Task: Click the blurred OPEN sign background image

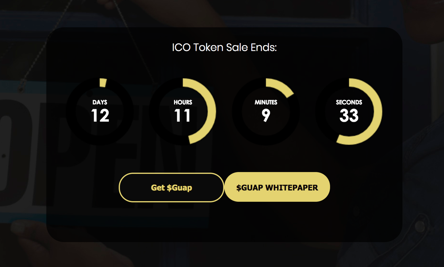Action: [21, 156]
